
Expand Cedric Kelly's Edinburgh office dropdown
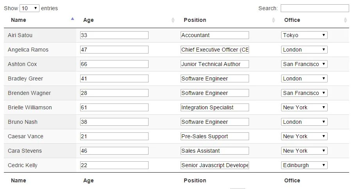pyautogui.click(x=304, y=165)
